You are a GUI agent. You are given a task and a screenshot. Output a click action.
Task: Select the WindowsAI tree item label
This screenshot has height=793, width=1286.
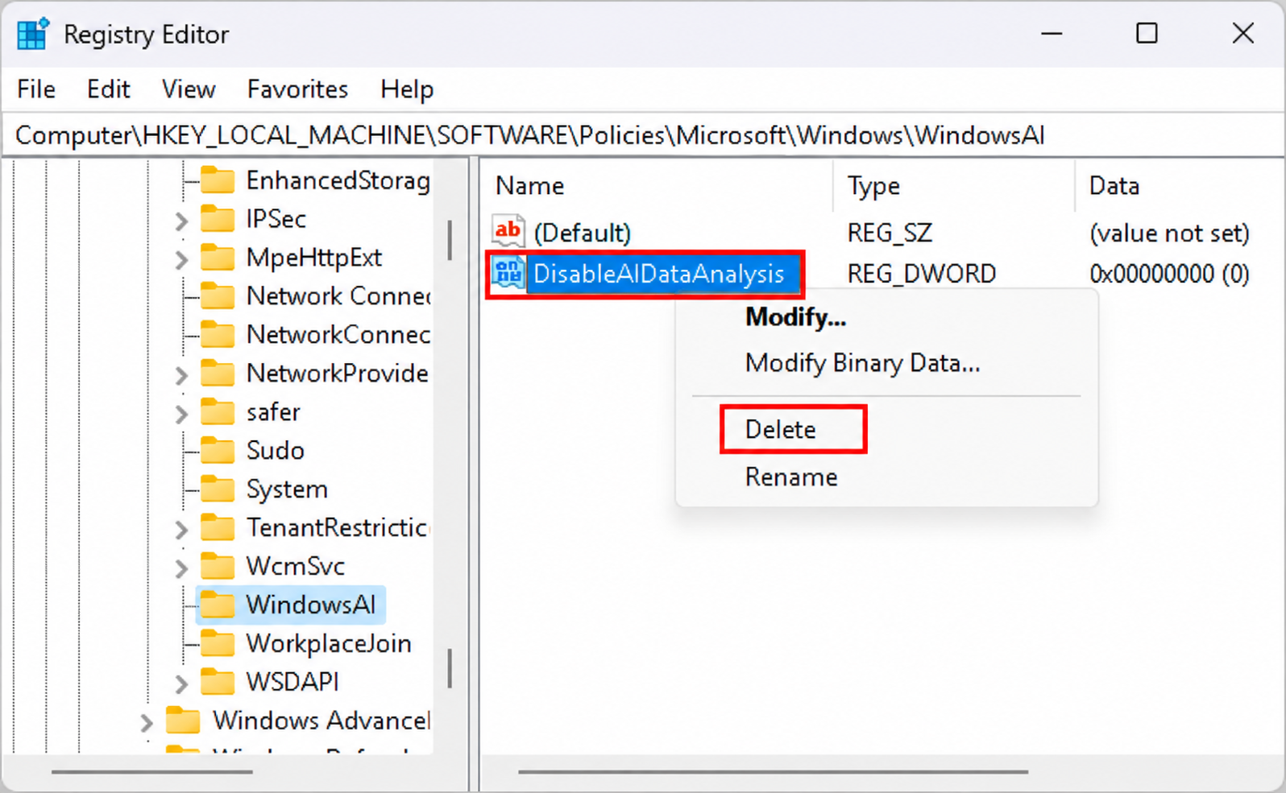click(311, 605)
